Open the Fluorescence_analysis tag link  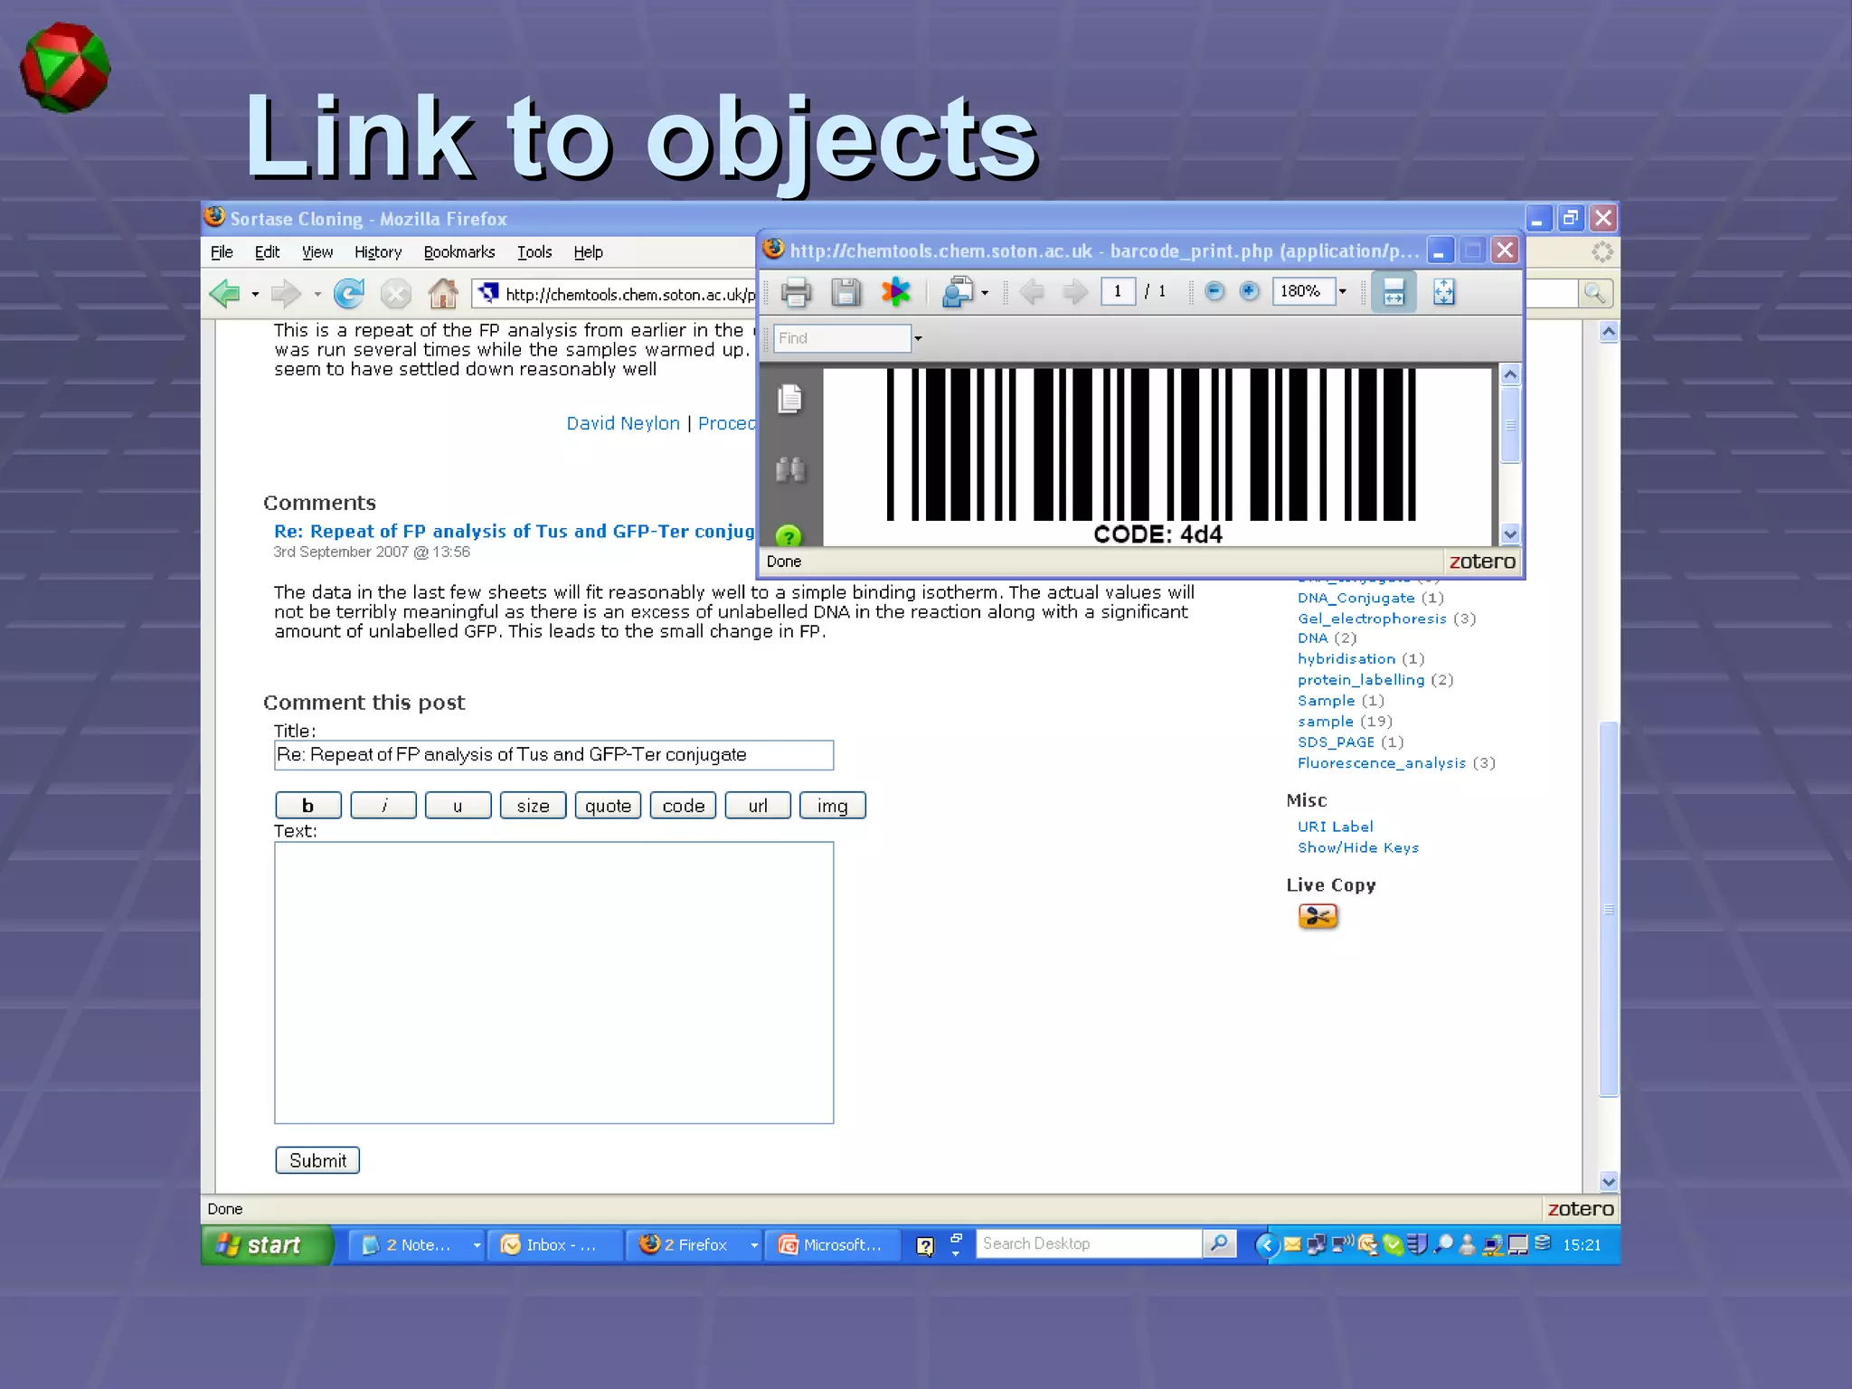click(x=1382, y=763)
